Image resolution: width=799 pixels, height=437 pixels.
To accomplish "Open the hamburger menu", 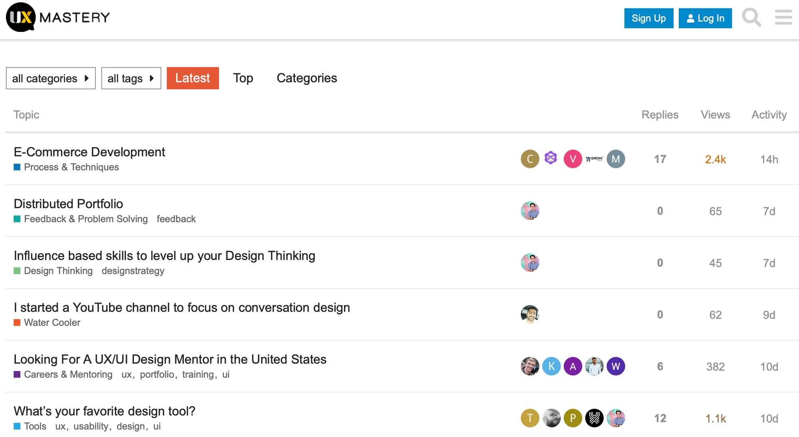I will 783,18.
